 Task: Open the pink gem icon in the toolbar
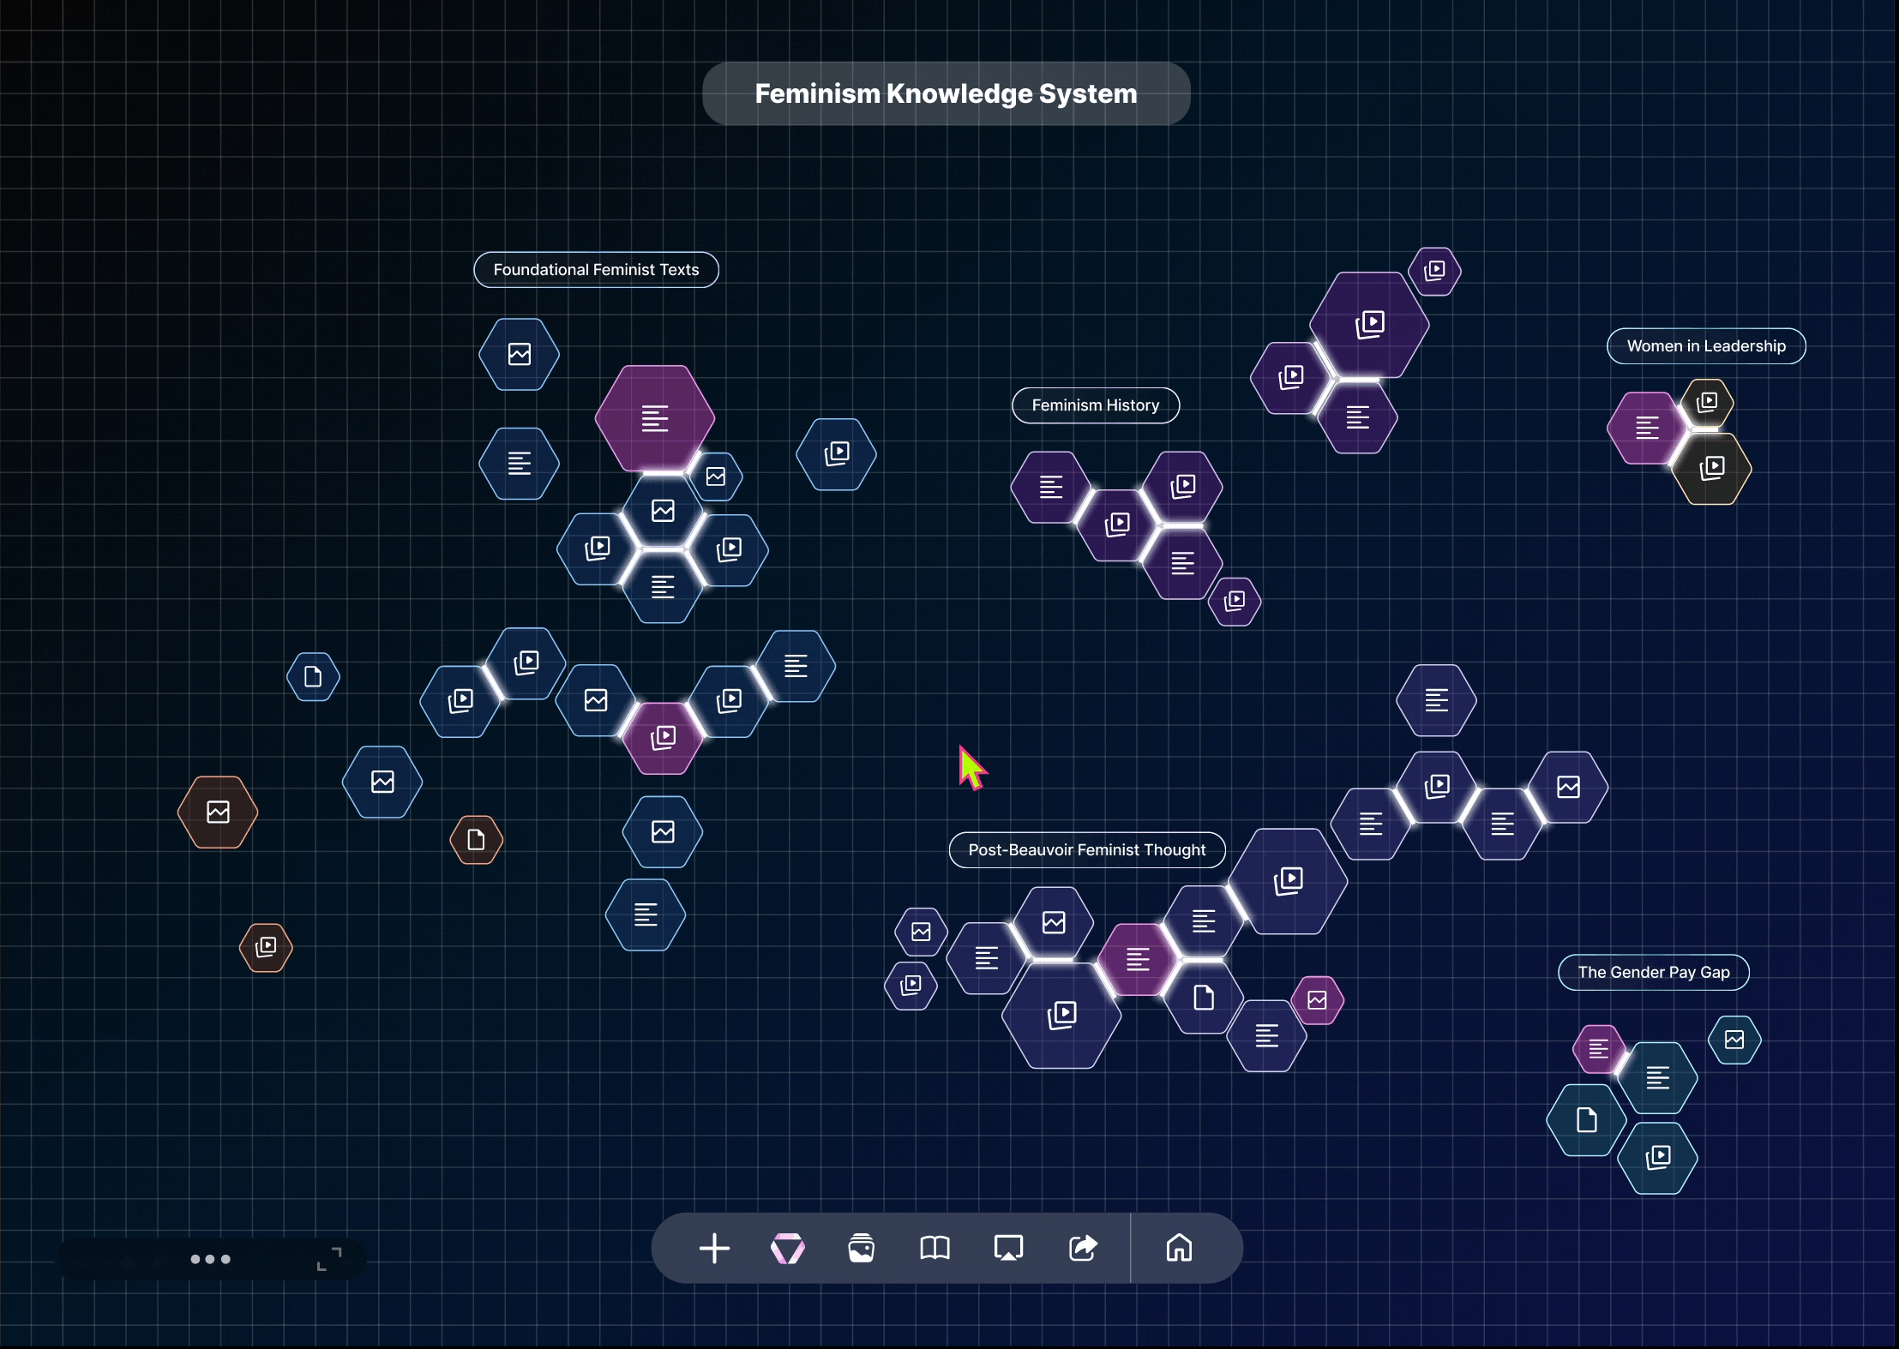[787, 1249]
